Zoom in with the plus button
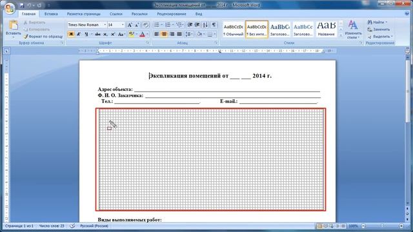 [x=401, y=226]
